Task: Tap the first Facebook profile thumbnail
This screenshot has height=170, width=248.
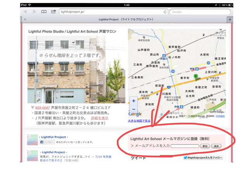Action: point(33,140)
